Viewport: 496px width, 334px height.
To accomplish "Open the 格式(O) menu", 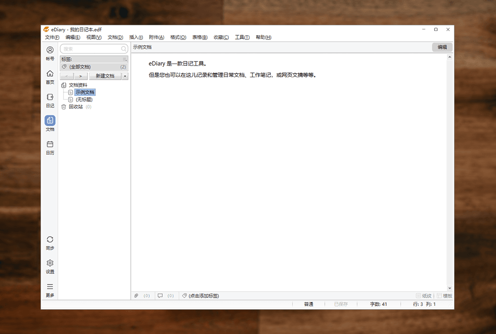I will point(178,37).
